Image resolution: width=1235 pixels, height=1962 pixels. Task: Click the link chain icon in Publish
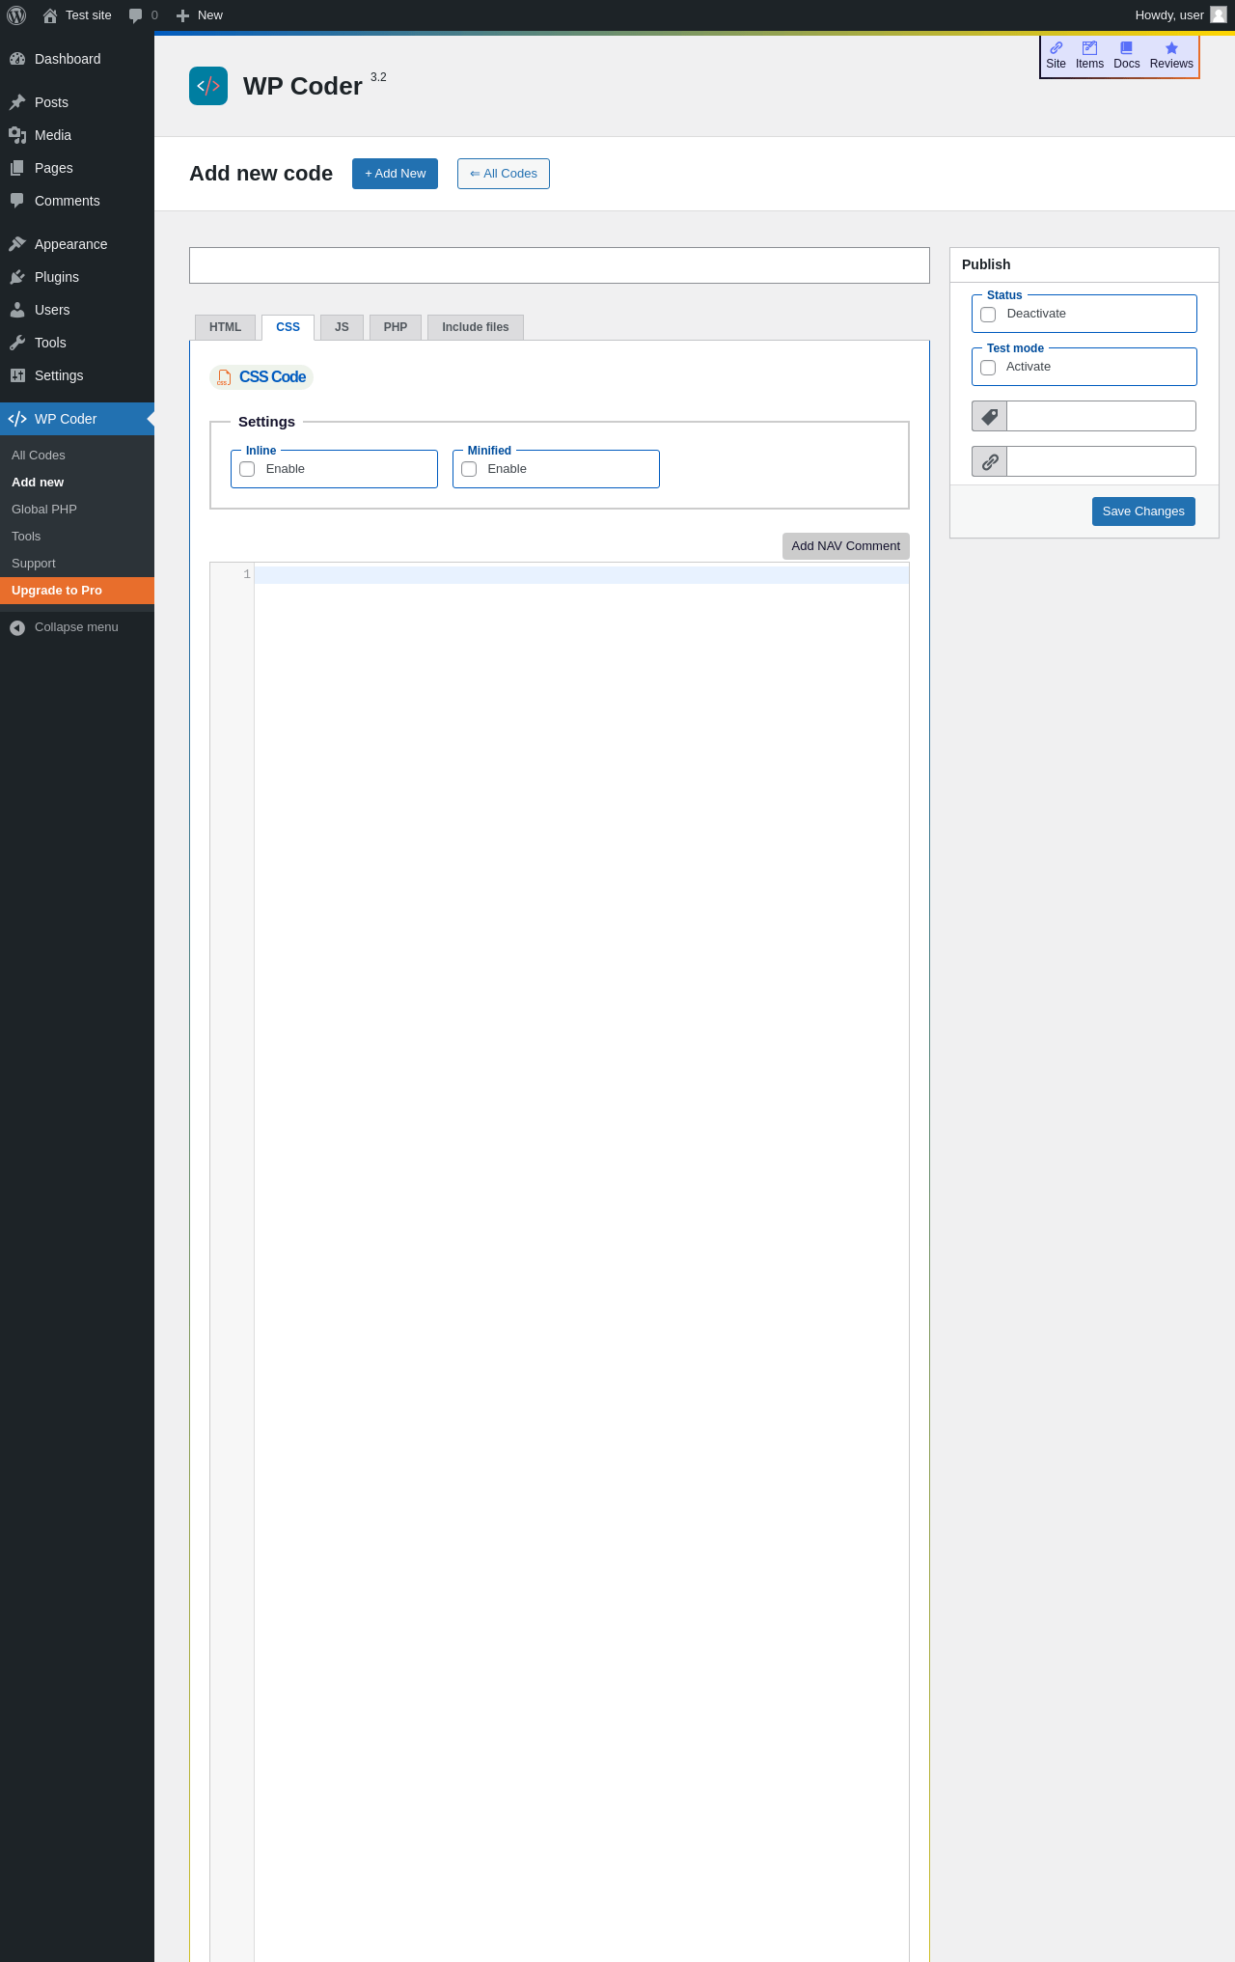tap(990, 461)
